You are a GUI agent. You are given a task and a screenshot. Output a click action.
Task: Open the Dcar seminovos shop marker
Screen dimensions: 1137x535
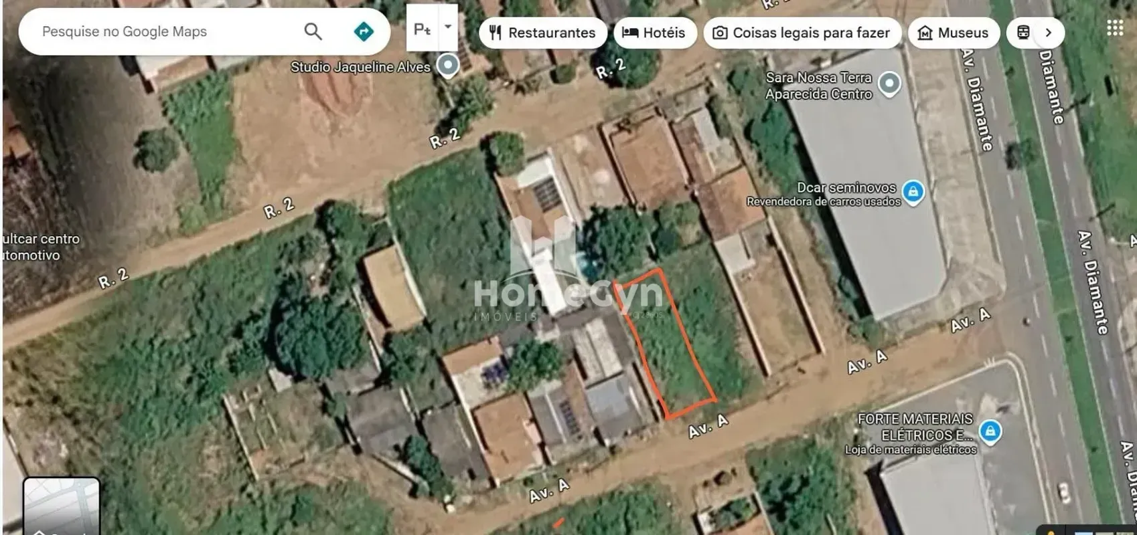pos(913,193)
